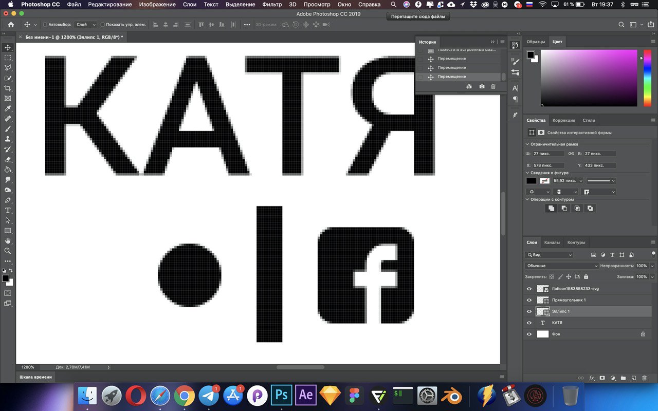This screenshot has height=411, width=658.
Task: Enable the Автовыбор checkbox
Action: pos(45,25)
